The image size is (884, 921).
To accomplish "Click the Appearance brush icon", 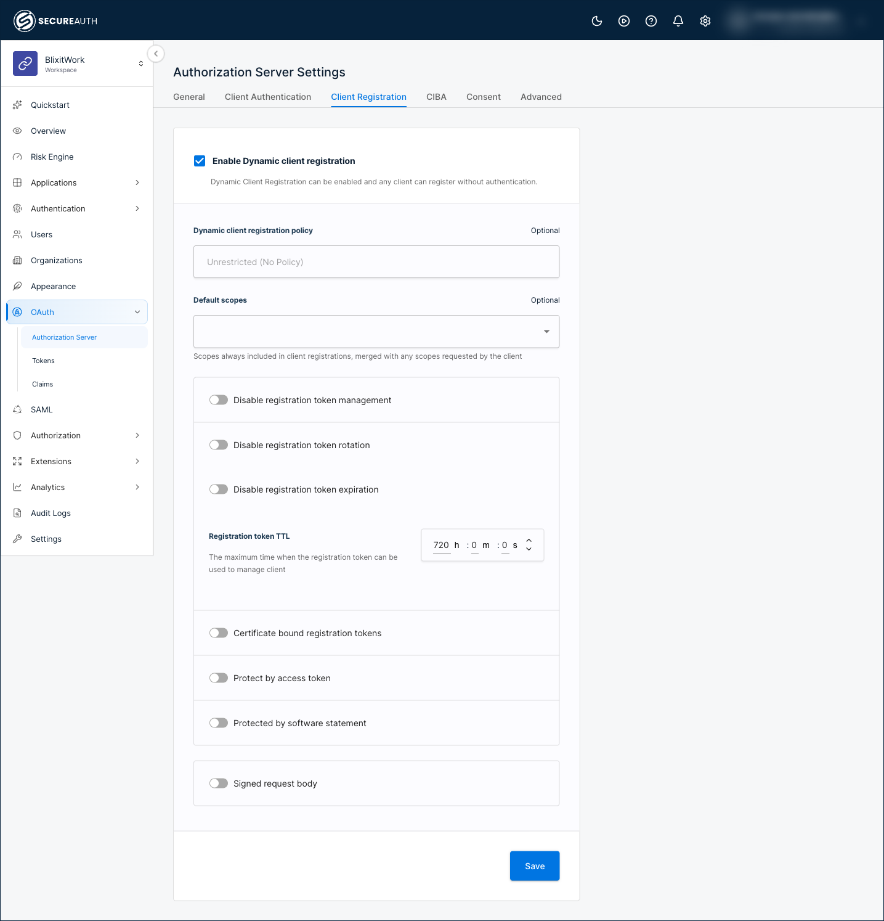I will tap(17, 286).
